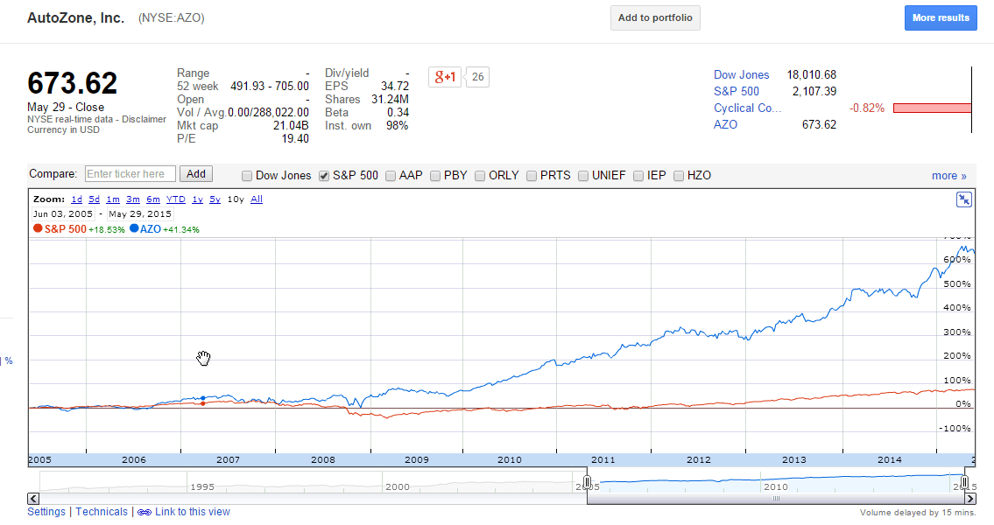Click the blue AZO legend dot
This screenshot has height=525, width=994.
(x=134, y=228)
